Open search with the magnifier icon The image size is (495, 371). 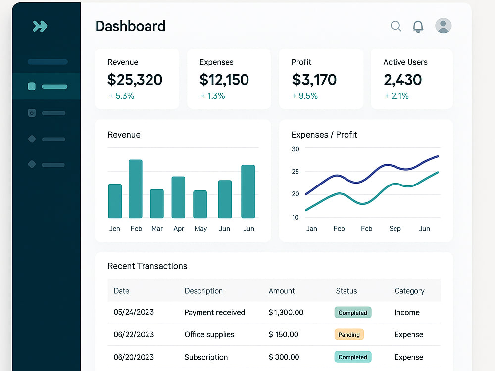tap(396, 26)
